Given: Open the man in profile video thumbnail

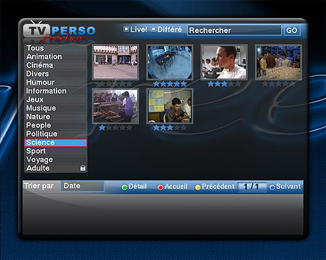Looking at the screenshot, I should [x=224, y=62].
